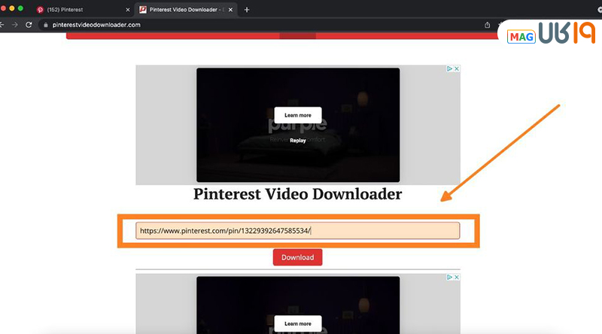Image resolution: width=602 pixels, height=334 pixels.
Task: Click the Pinterest URL input field
Action: (297, 231)
